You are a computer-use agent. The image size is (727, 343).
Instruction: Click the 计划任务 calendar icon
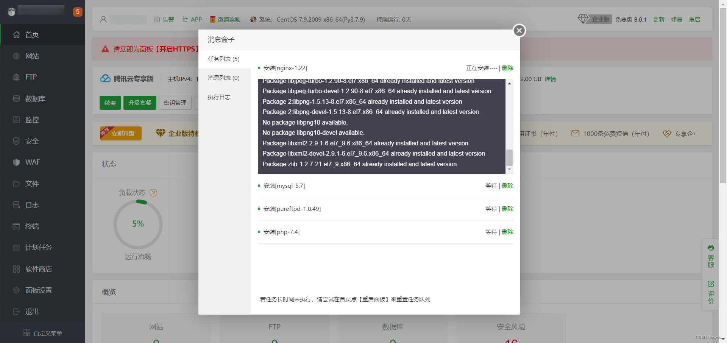tap(16, 248)
